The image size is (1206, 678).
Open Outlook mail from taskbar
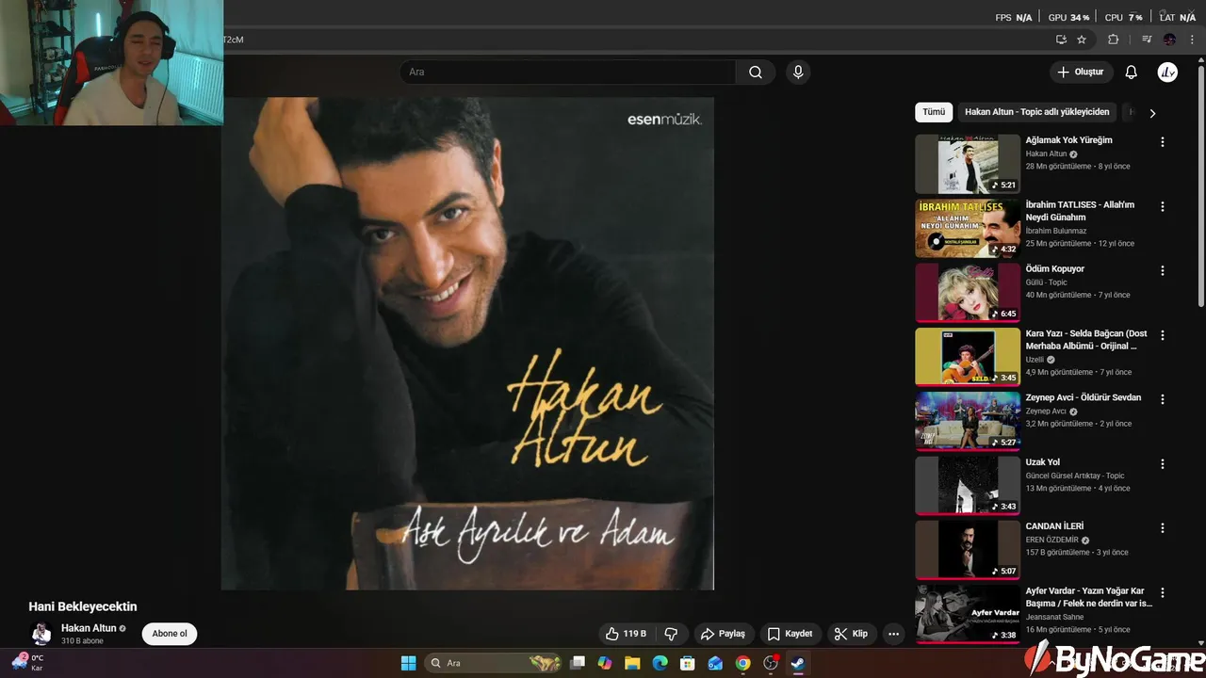[715, 663]
